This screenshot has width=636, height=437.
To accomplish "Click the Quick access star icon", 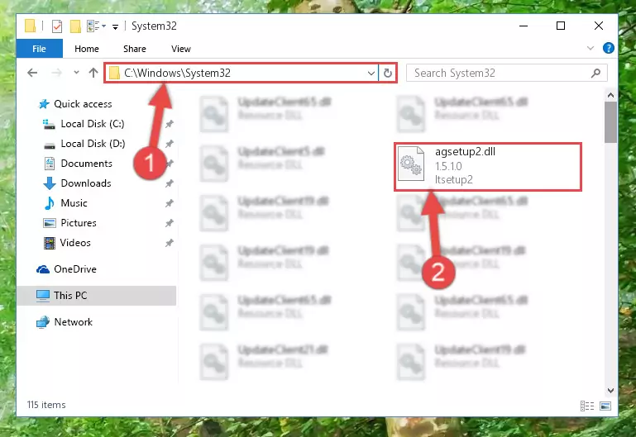I will [x=43, y=104].
